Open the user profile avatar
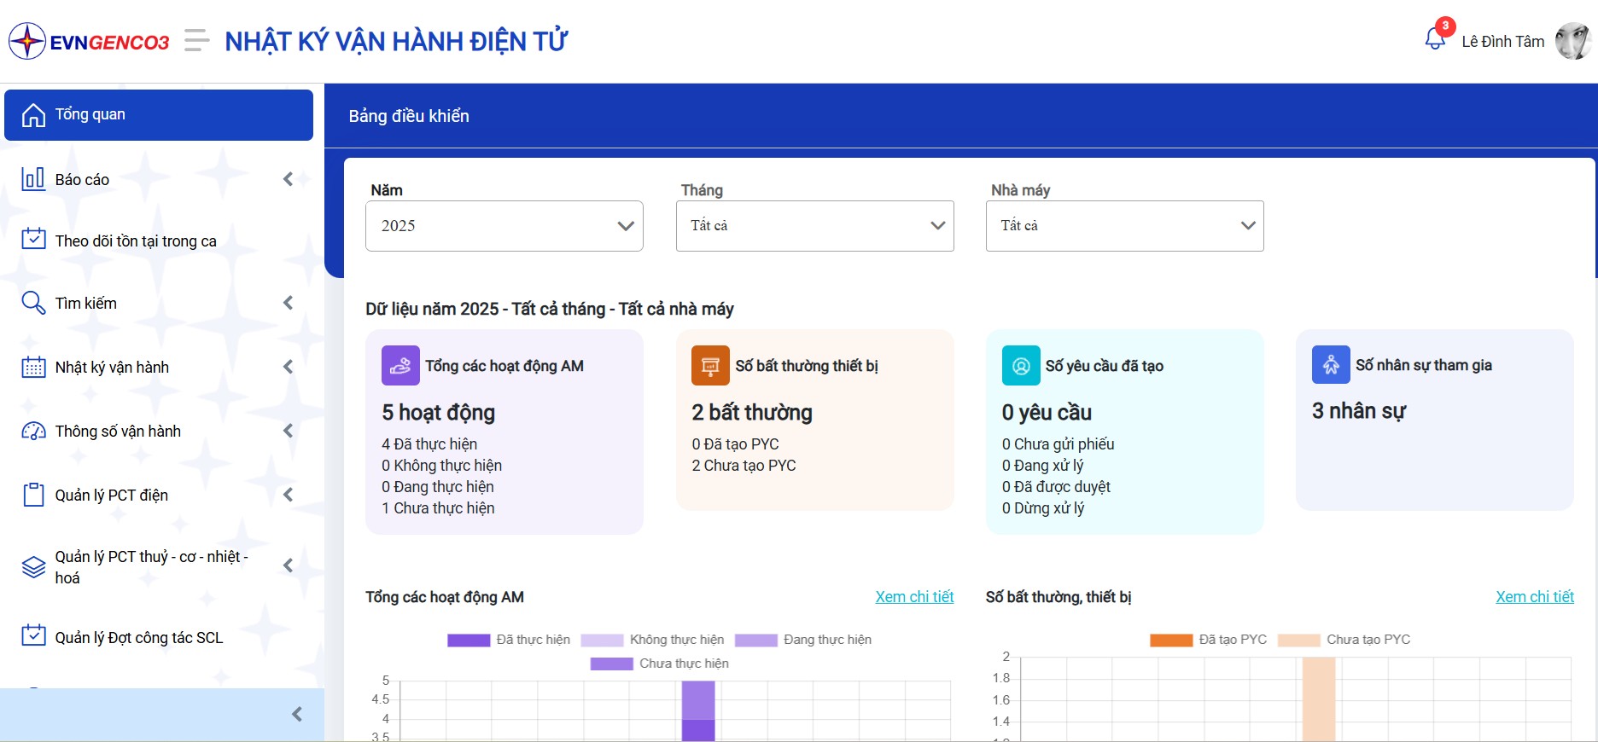 1572,41
